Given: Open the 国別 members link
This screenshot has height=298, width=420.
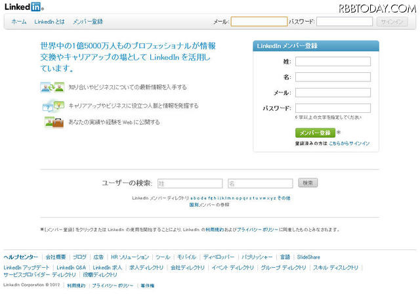Looking at the screenshot, I should [x=194, y=205].
